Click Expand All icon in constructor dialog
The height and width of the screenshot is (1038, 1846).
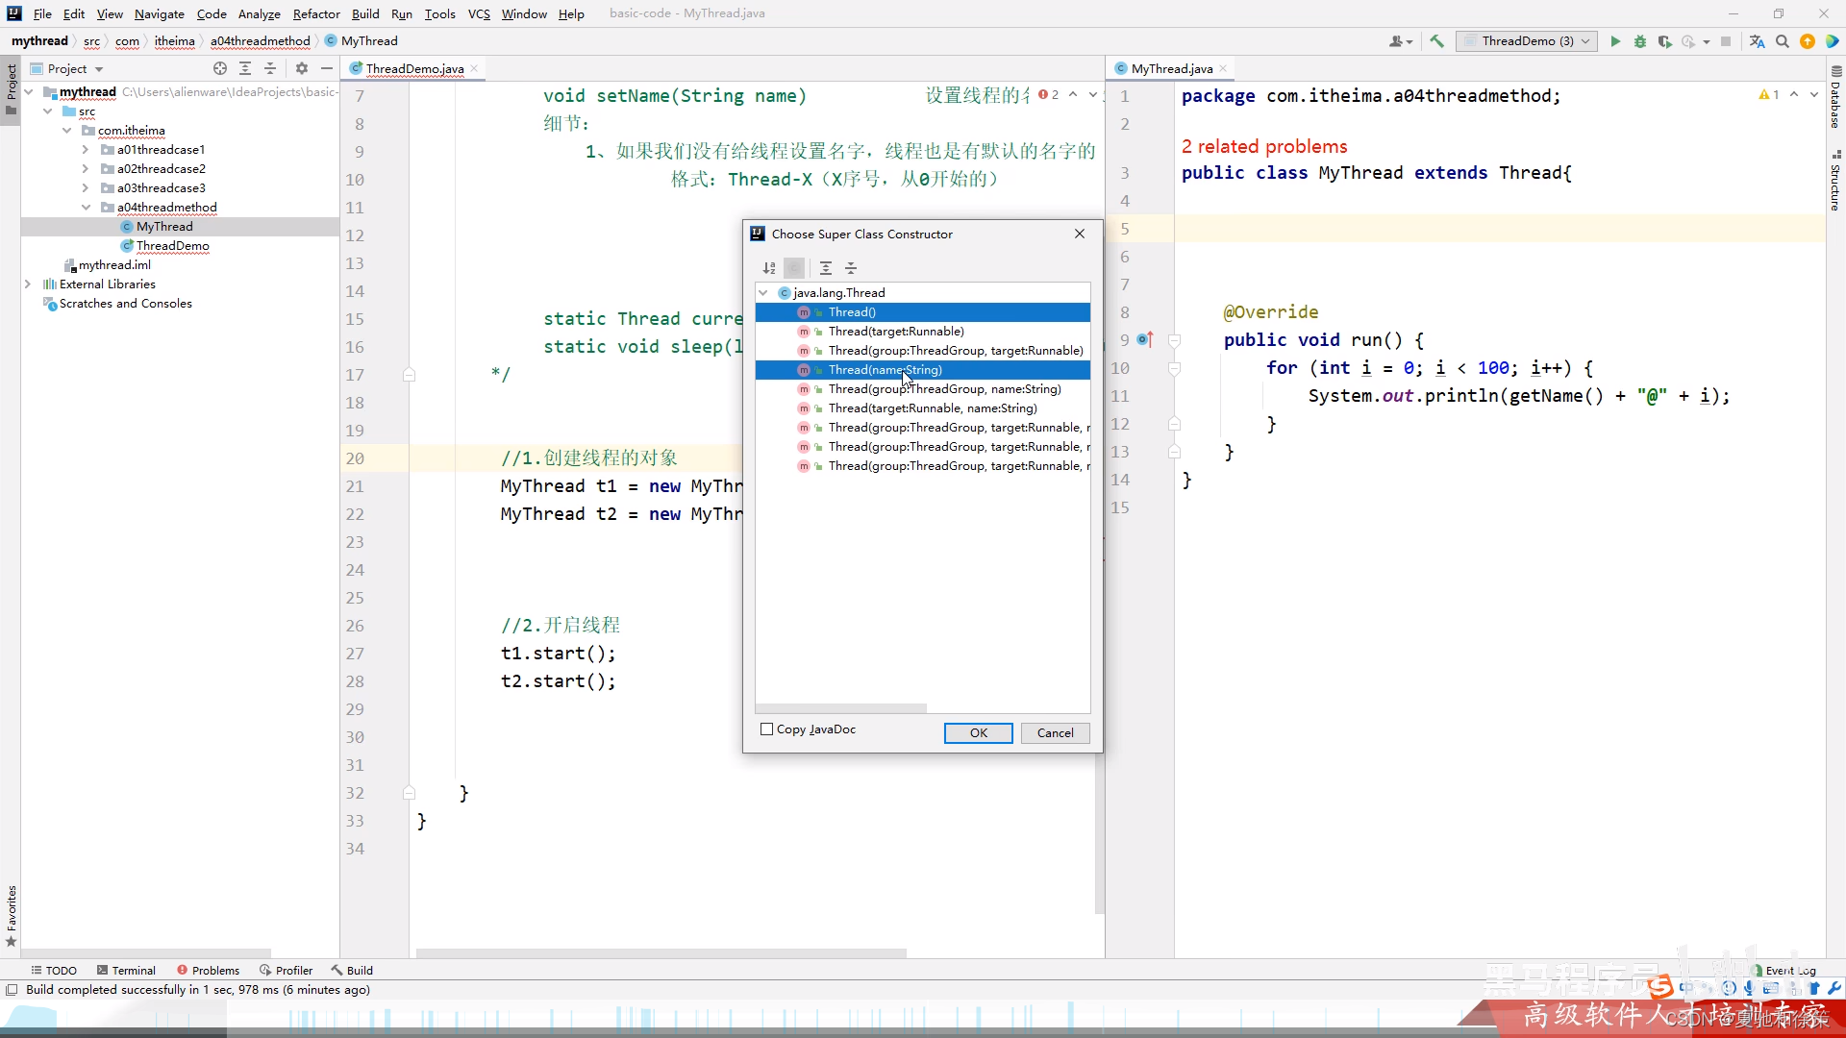click(826, 268)
